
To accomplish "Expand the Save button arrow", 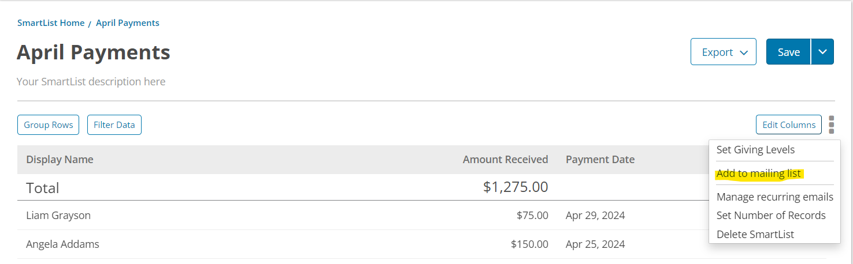I will (x=822, y=52).
